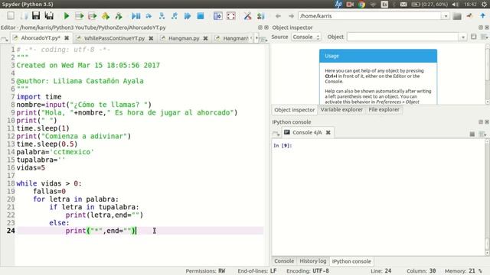This screenshot has height=275, width=490.
Task: Close the WhilePassContinueYT.py tab
Action: coord(151,38)
